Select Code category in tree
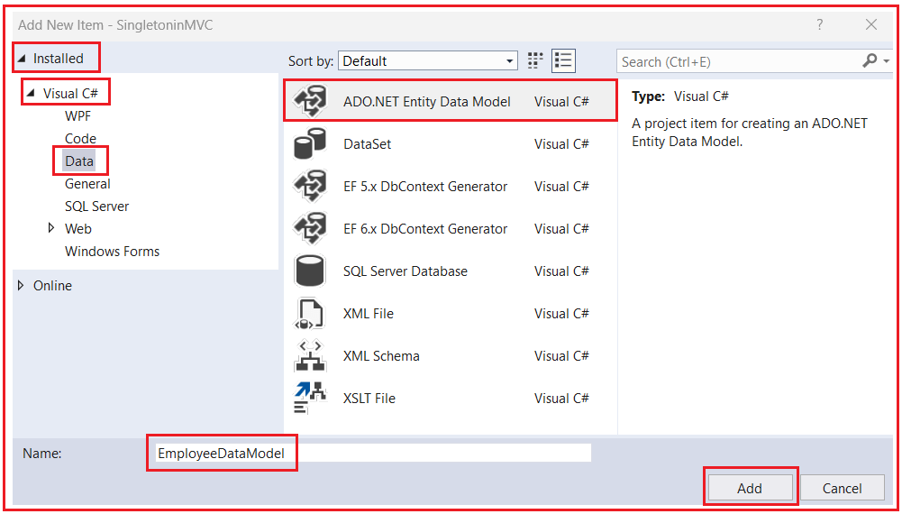The width and height of the screenshot is (902, 514). pyautogui.click(x=80, y=138)
